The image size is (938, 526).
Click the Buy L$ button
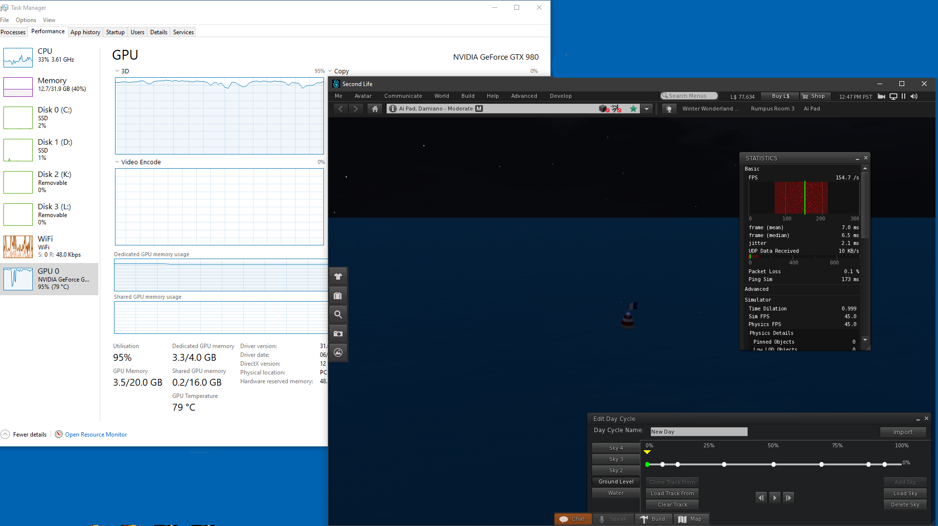[x=780, y=96]
